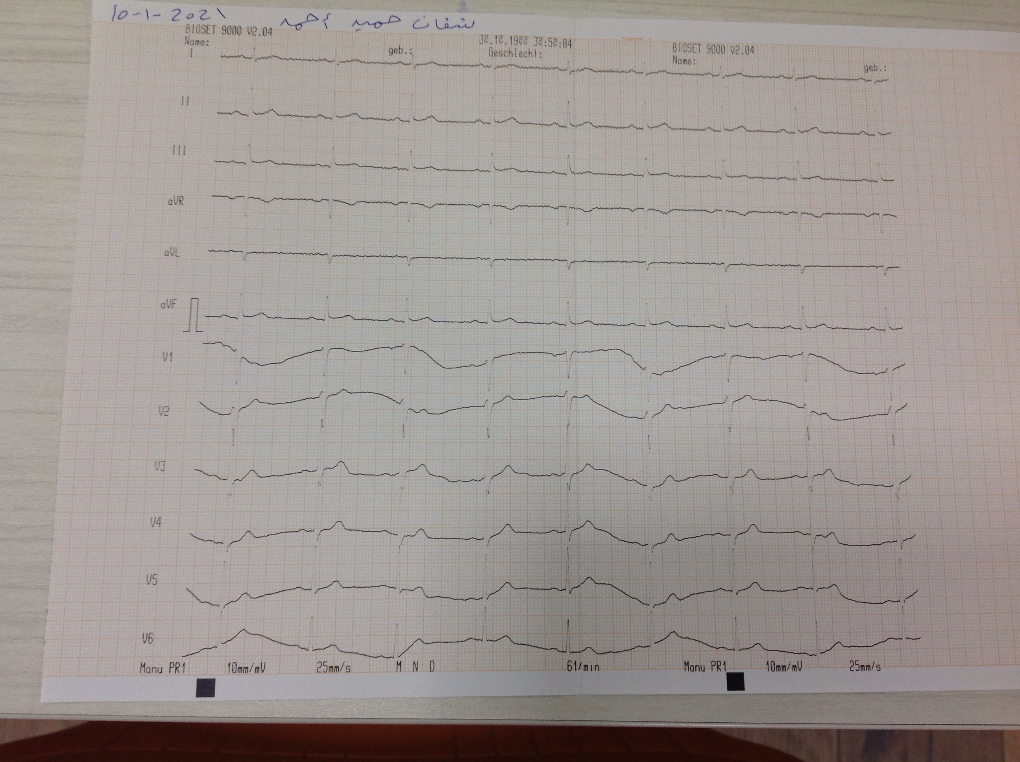Click the M N D text
1020x762 pixels.
(415, 666)
